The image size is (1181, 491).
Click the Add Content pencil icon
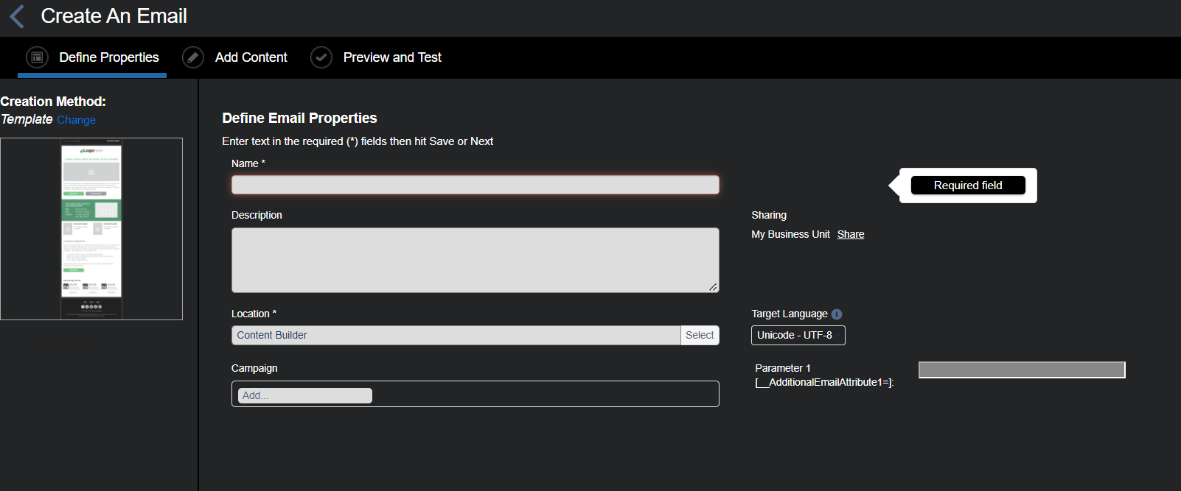[x=193, y=57]
